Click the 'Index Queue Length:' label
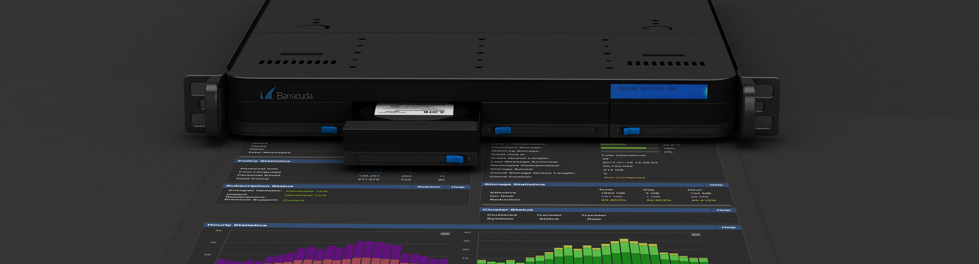This screenshot has width=979, height=264. (520, 158)
